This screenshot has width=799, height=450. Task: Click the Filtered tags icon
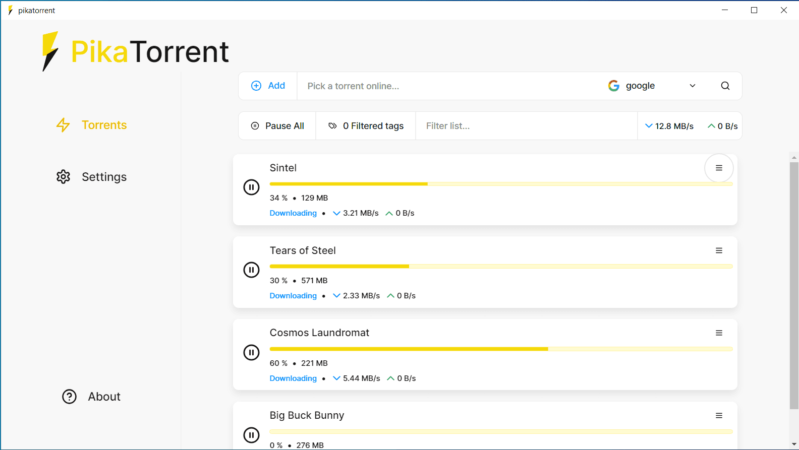[332, 126]
